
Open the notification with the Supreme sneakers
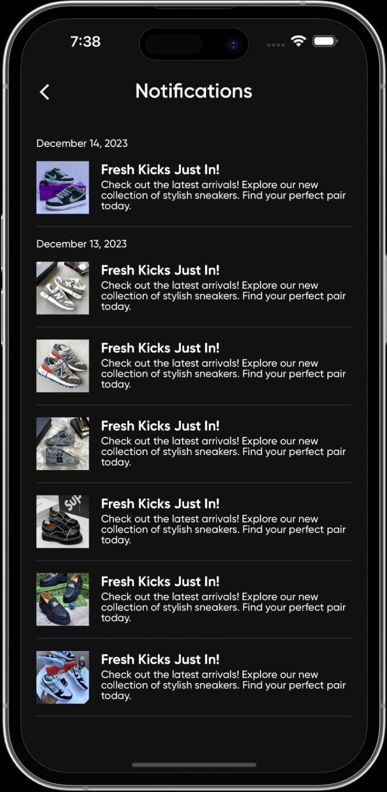click(x=224, y=521)
